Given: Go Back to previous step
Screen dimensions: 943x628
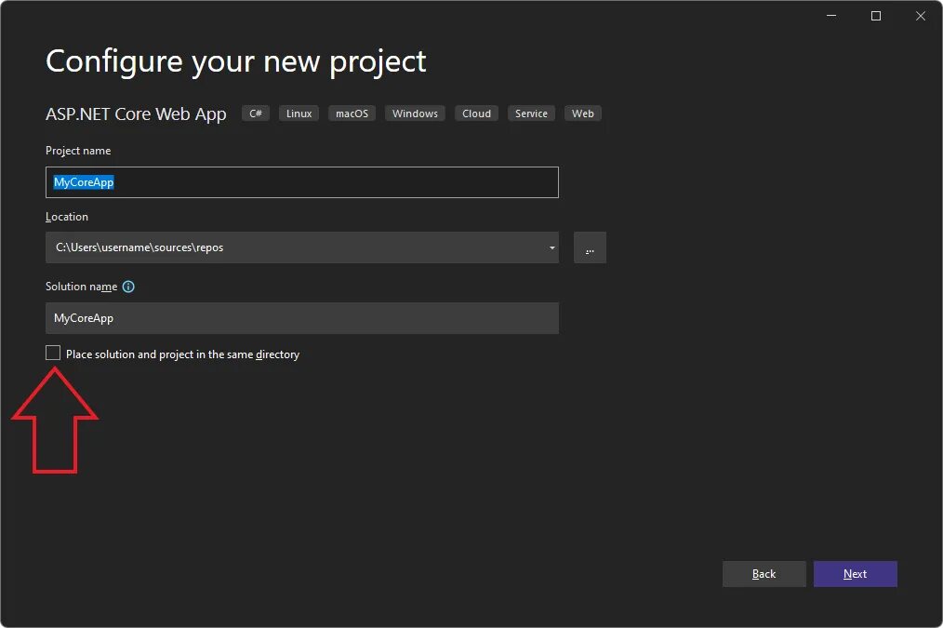Looking at the screenshot, I should coord(764,574).
